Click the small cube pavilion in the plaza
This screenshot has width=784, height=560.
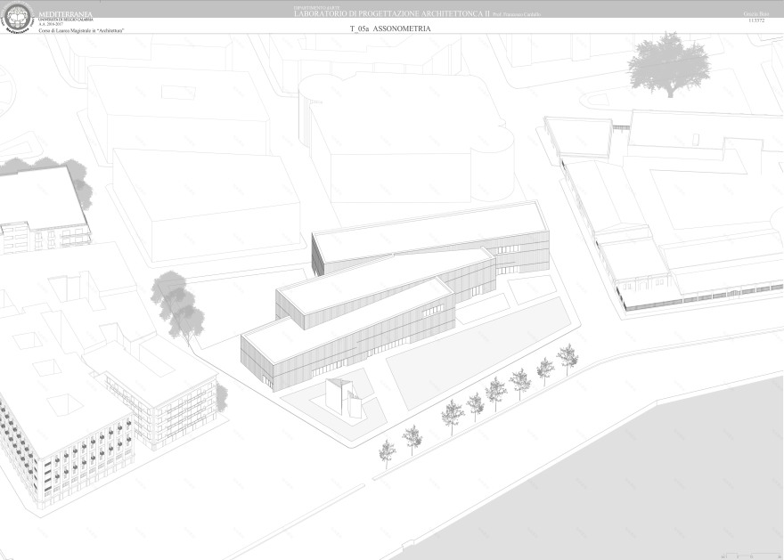343,396
